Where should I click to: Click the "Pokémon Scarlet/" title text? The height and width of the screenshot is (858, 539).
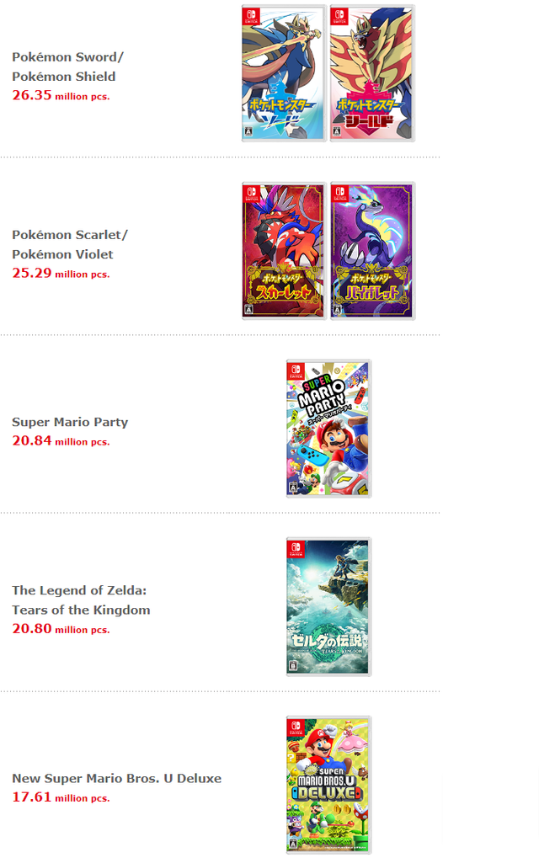pyautogui.click(x=70, y=235)
